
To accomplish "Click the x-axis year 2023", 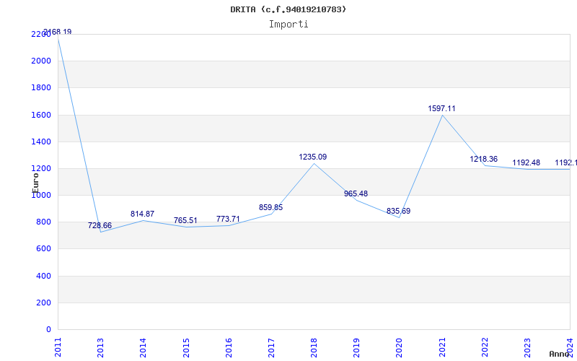I will [x=527, y=347].
